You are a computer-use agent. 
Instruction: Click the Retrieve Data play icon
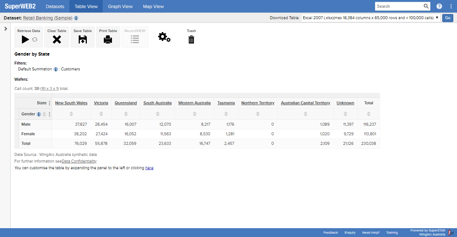(25, 39)
